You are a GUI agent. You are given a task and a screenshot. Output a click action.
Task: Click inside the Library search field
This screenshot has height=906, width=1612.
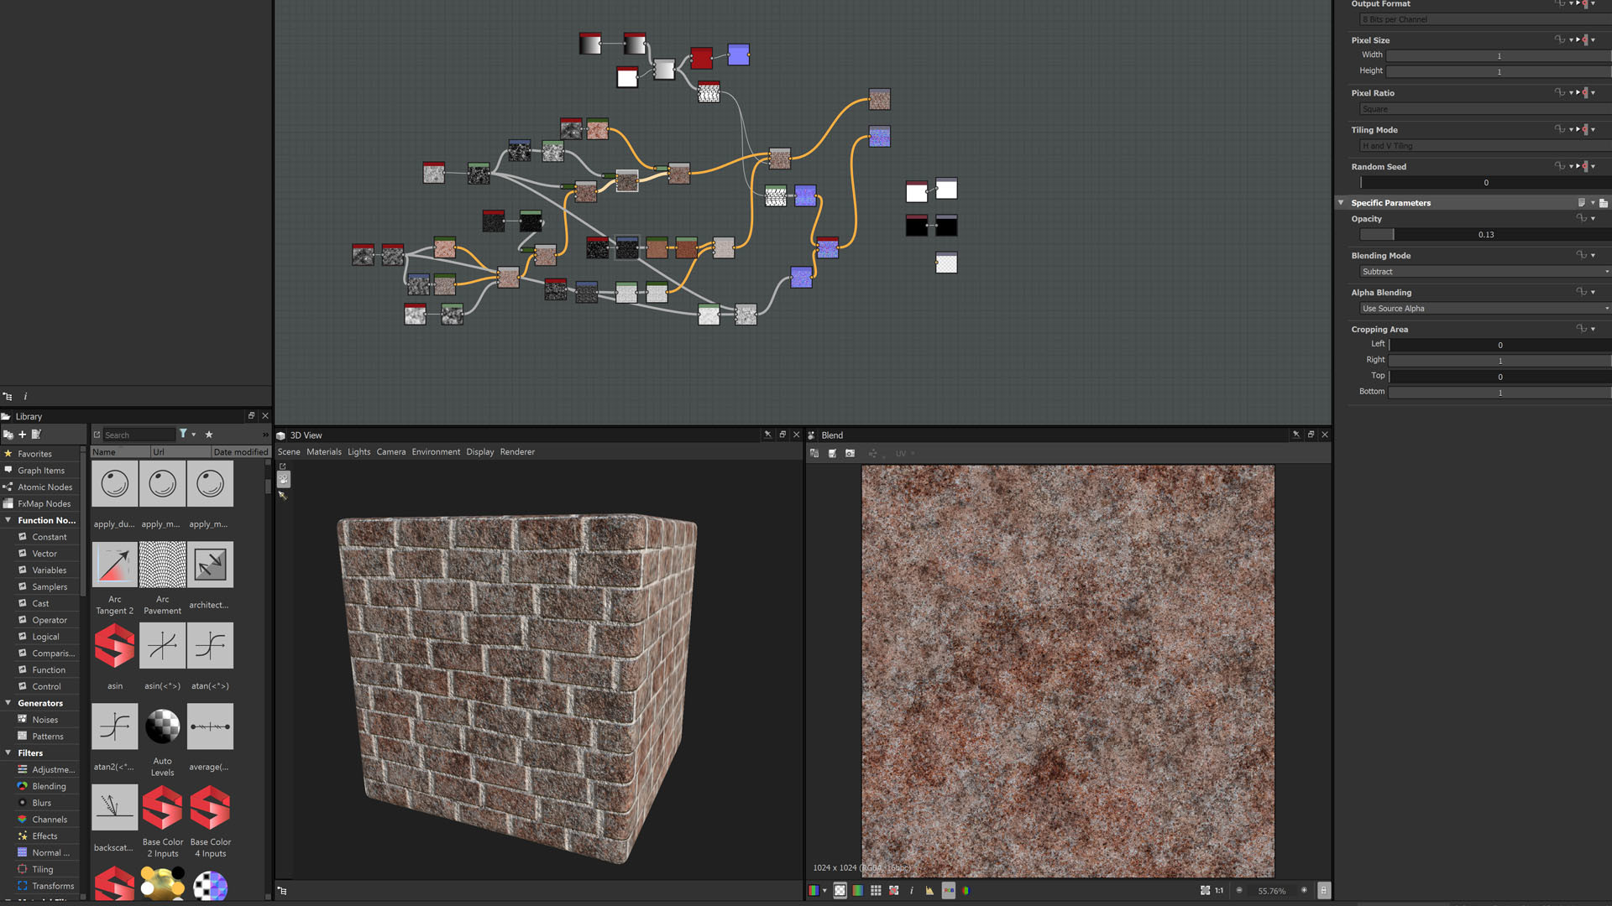pyautogui.click(x=139, y=435)
